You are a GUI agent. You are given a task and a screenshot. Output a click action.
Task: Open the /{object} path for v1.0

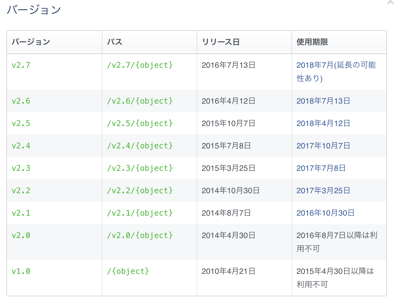tap(128, 271)
